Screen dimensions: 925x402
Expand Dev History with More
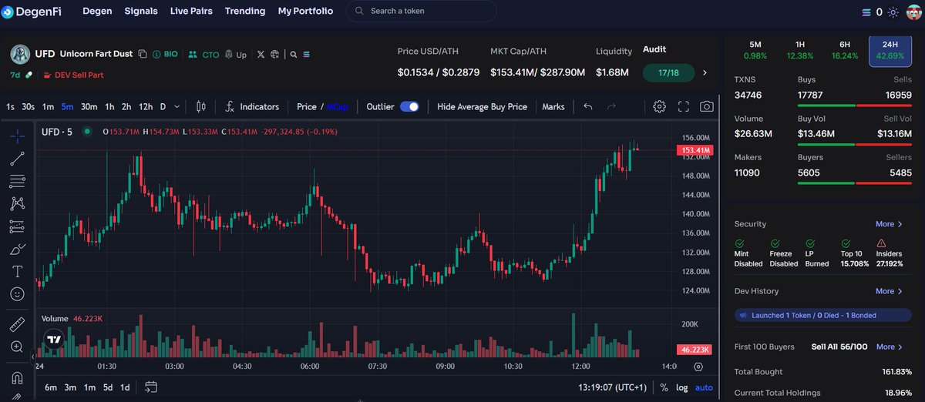coord(889,291)
